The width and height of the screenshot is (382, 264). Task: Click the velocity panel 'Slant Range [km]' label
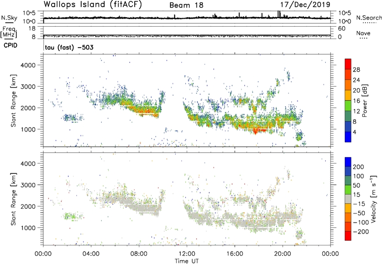[x=13, y=199]
